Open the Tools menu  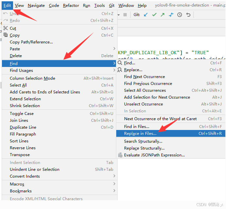[100, 6]
